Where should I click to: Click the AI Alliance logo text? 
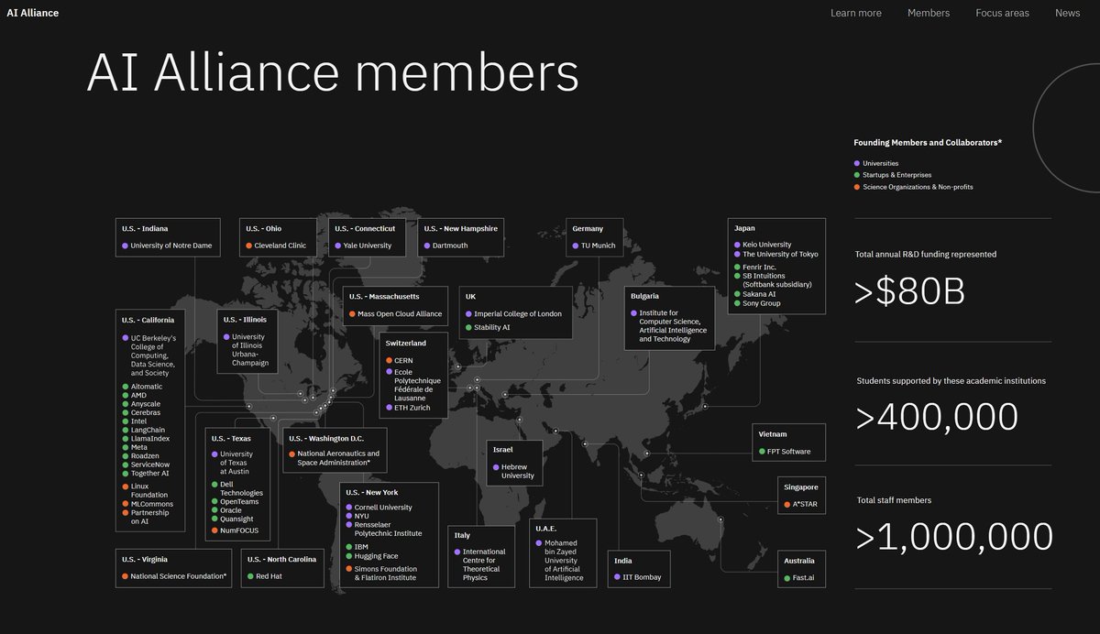coord(33,13)
